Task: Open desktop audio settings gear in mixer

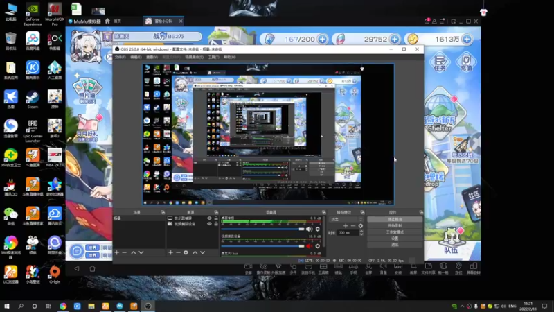Action: [318, 229]
